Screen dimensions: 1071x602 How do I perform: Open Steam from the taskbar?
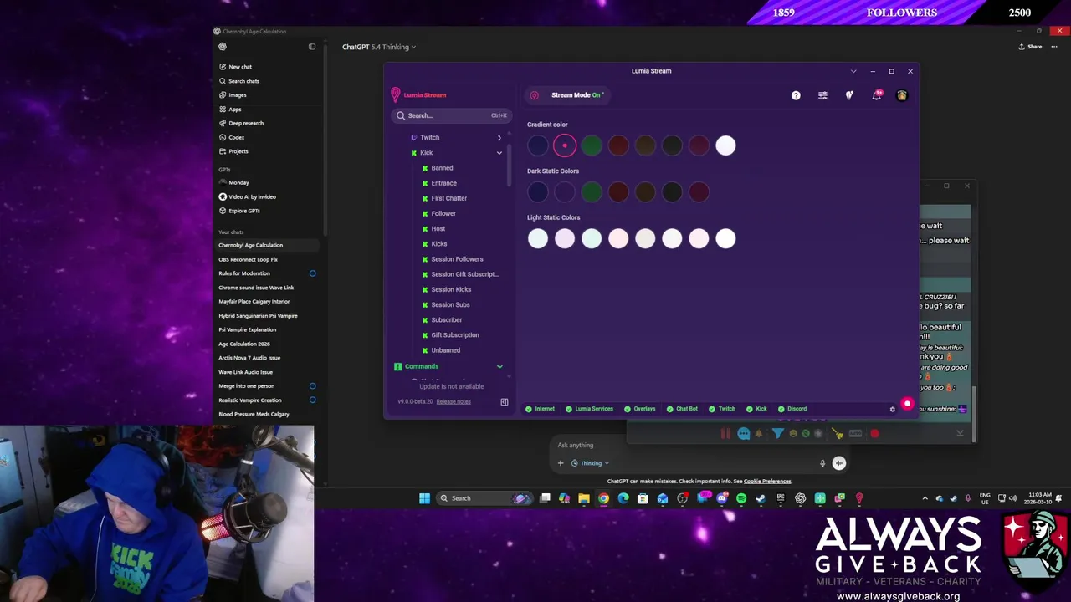[761, 498]
